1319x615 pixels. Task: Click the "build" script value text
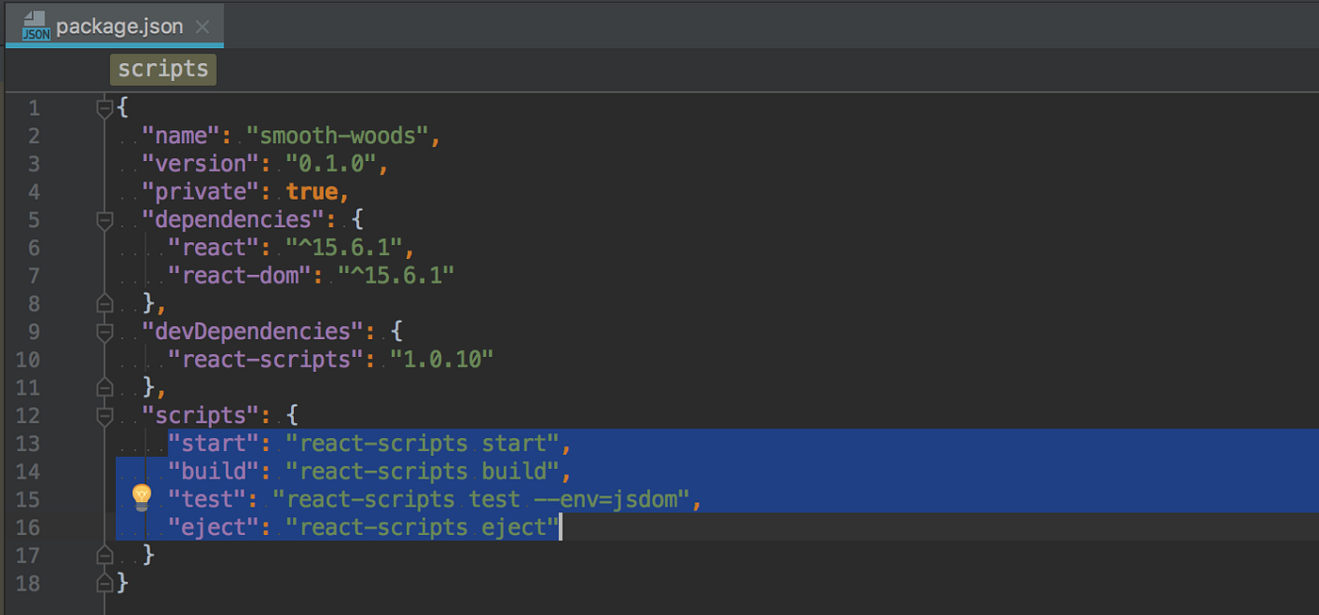424,471
